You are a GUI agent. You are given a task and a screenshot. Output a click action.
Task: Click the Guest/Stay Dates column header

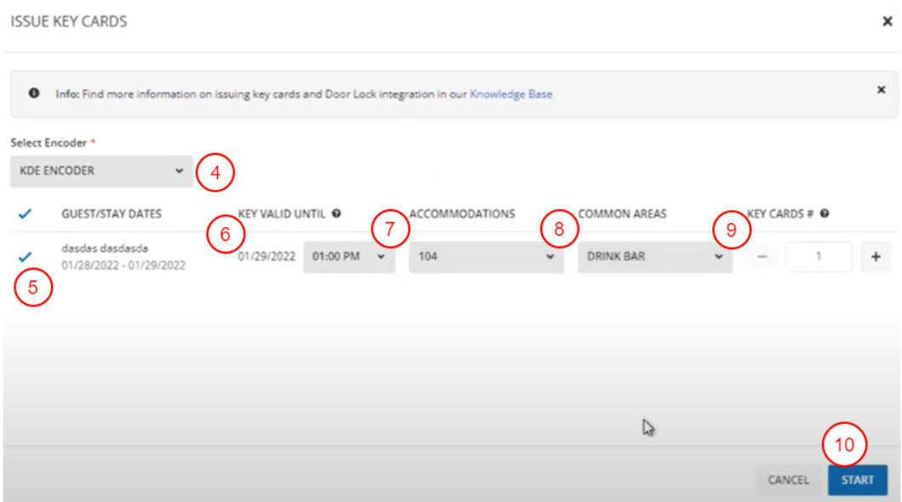[111, 214]
